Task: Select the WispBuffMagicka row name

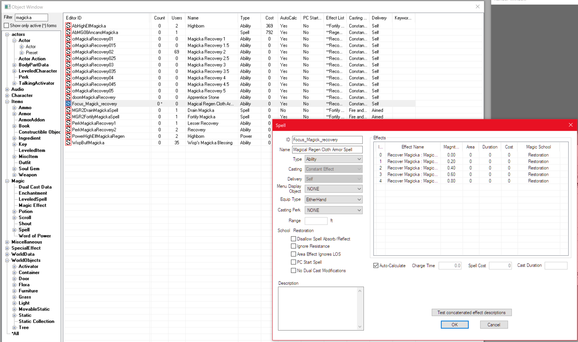Action: coord(88,143)
